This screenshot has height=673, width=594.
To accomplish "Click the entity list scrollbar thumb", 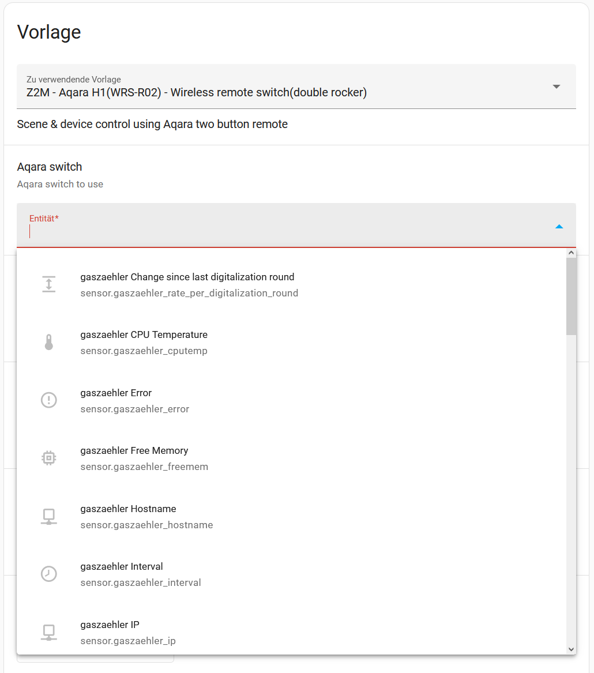I will 571,296.
